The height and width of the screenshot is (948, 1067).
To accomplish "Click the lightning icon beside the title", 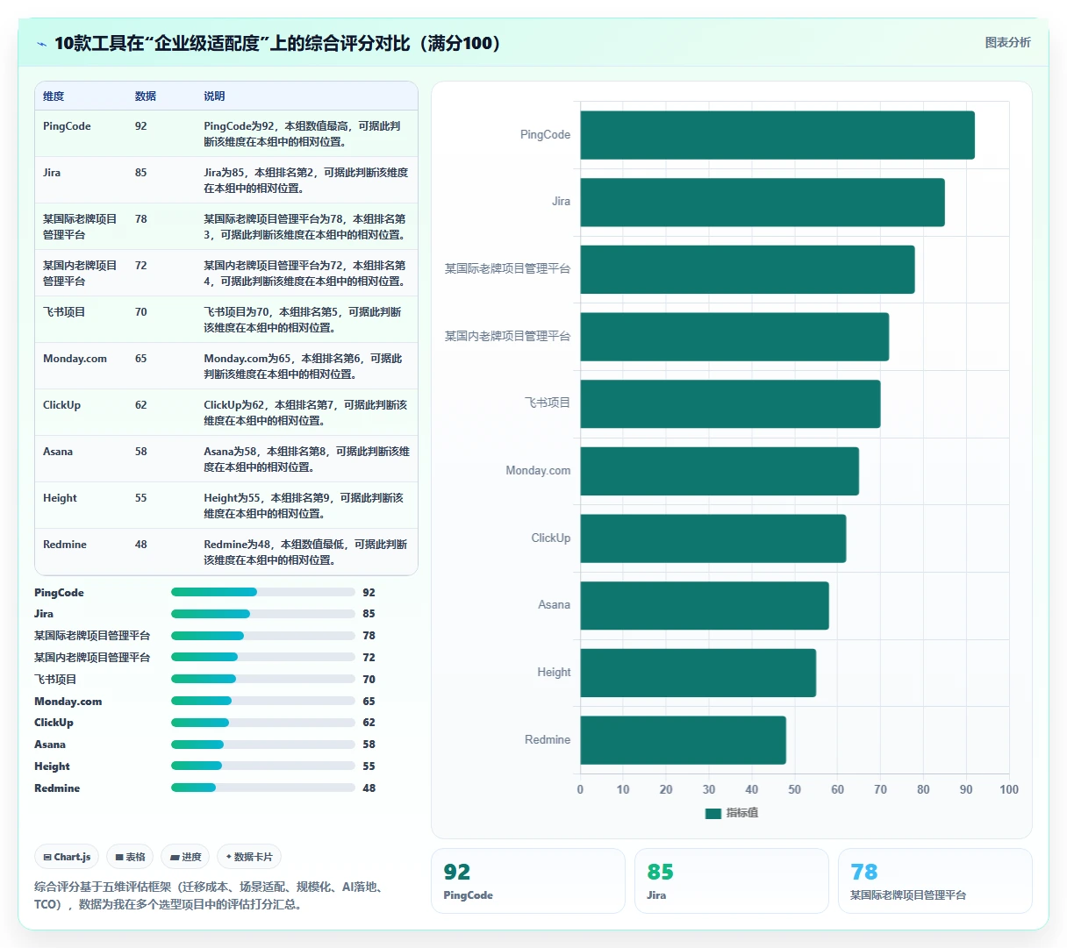I will (41, 44).
